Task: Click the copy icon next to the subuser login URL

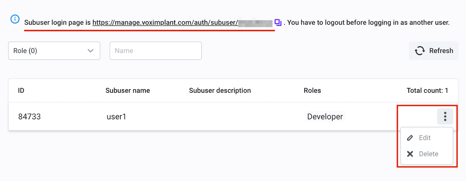Action: [278, 22]
